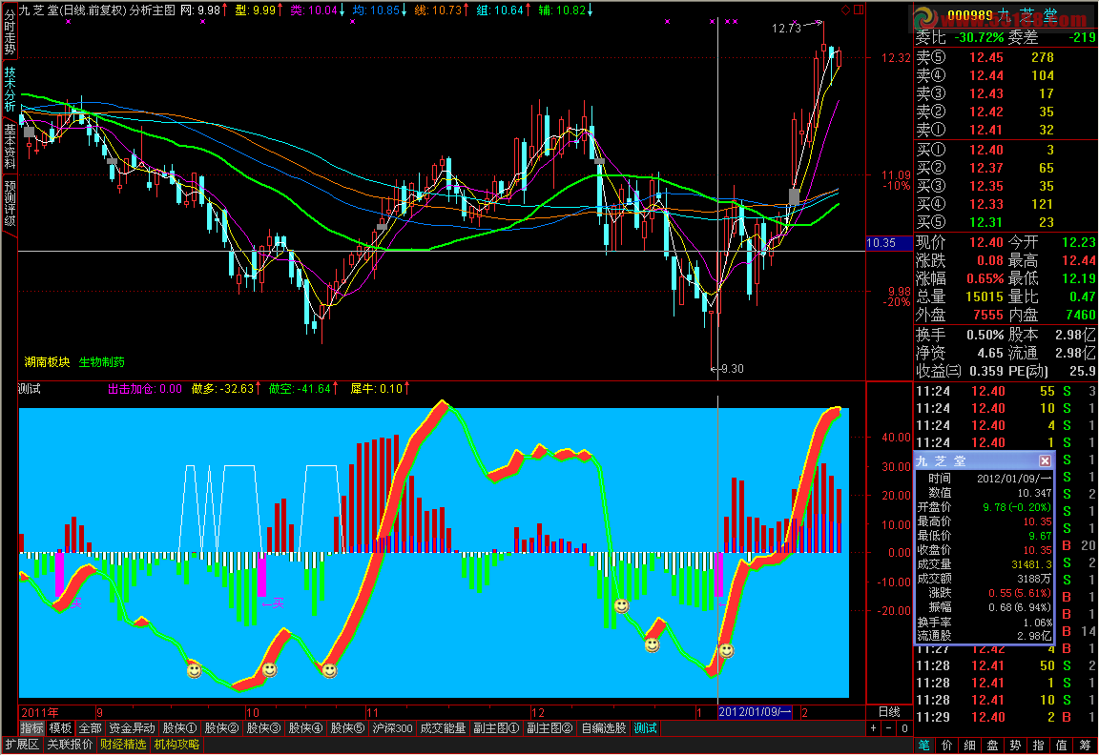Image resolution: width=1099 pixels, height=756 pixels.
Task: Switch to 价 tab in right panel
Action: pos(947,746)
